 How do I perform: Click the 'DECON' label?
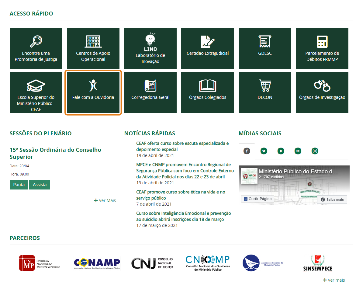[x=265, y=97]
